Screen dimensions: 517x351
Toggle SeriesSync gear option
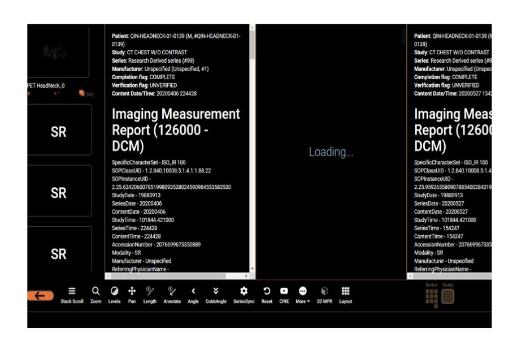point(244,294)
